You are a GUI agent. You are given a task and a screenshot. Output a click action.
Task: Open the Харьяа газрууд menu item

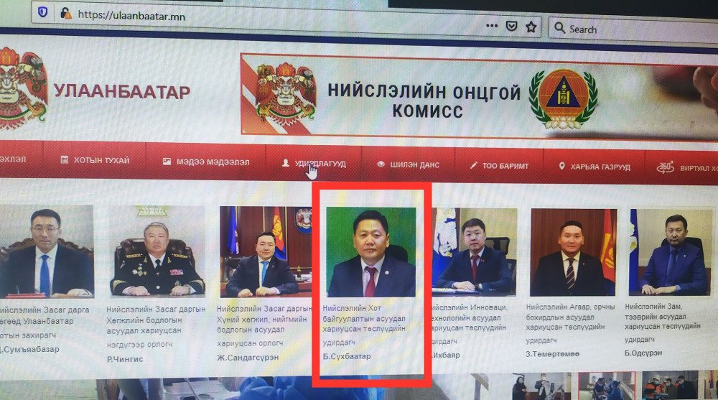[x=600, y=167]
